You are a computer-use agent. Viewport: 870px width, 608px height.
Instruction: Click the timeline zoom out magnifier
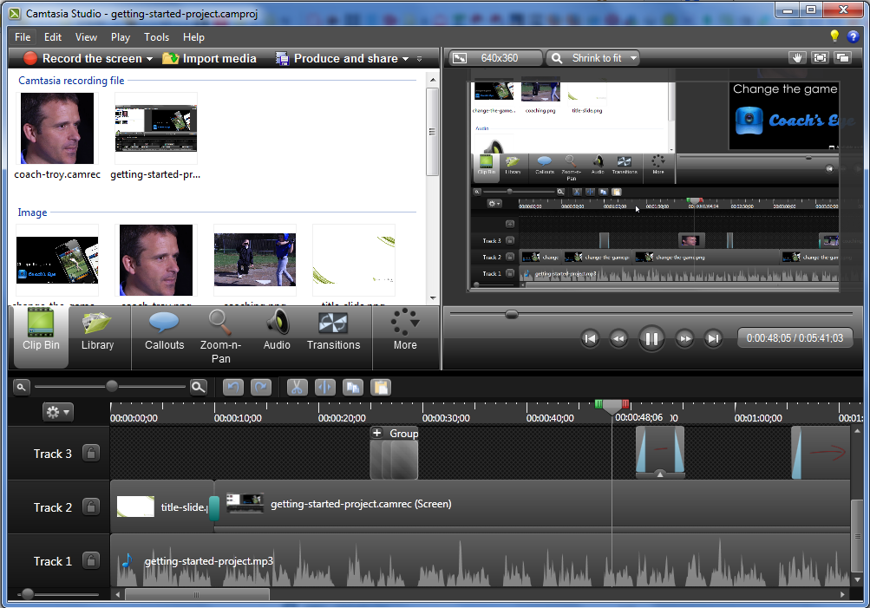click(x=21, y=387)
